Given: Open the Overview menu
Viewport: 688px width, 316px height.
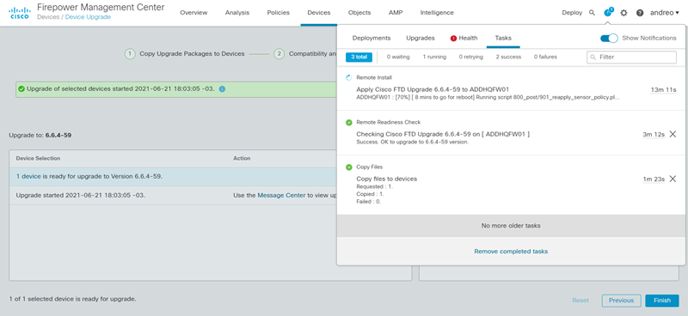Looking at the screenshot, I should point(193,13).
